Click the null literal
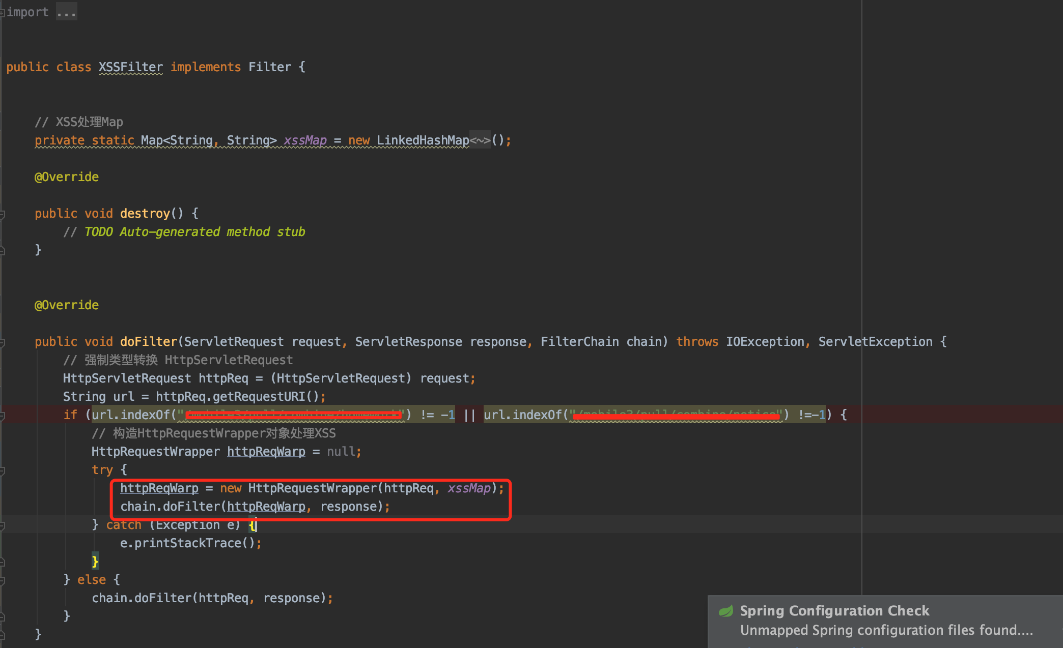 (341, 452)
